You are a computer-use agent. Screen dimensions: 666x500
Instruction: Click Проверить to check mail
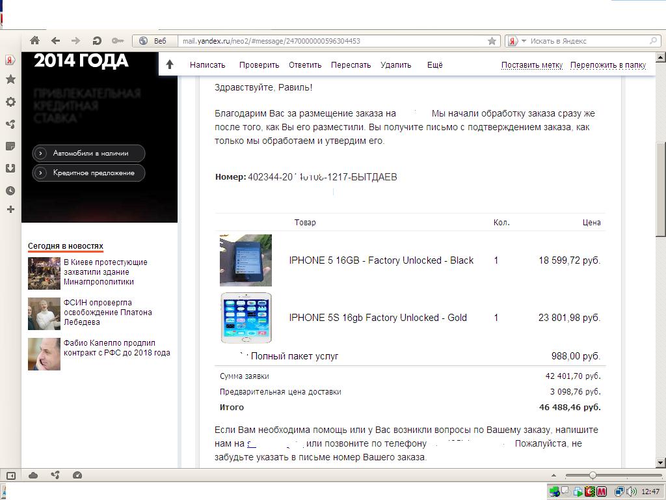259,65
